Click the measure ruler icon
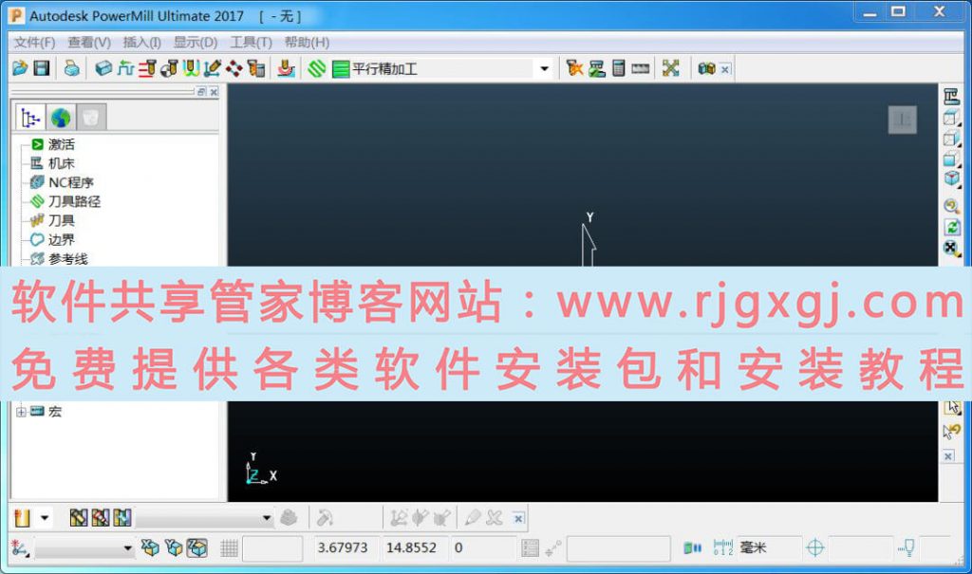The height and width of the screenshot is (574, 972). (x=641, y=68)
